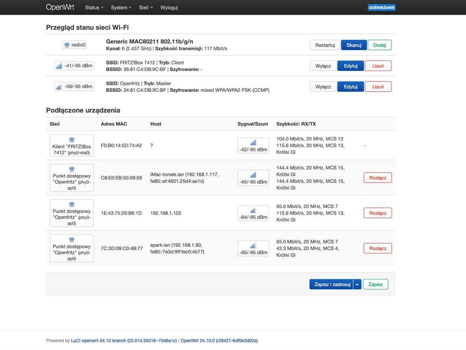
Task: Click the signal bars badge reading -45/-95 dBm
Action: pyautogui.click(x=253, y=178)
